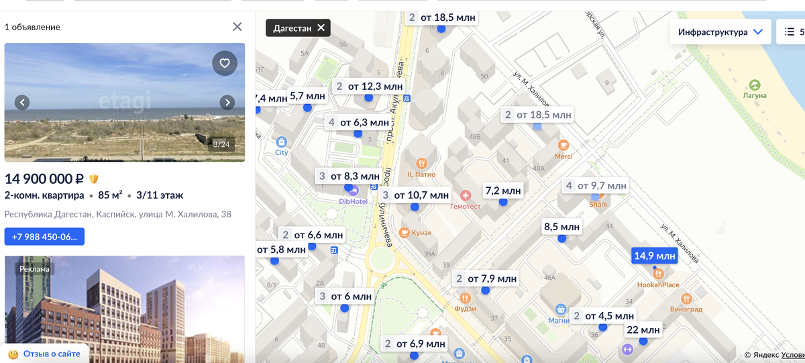Open cluster 2 от 4,5 млн
The width and height of the screenshot is (805, 363).
coord(602,315)
